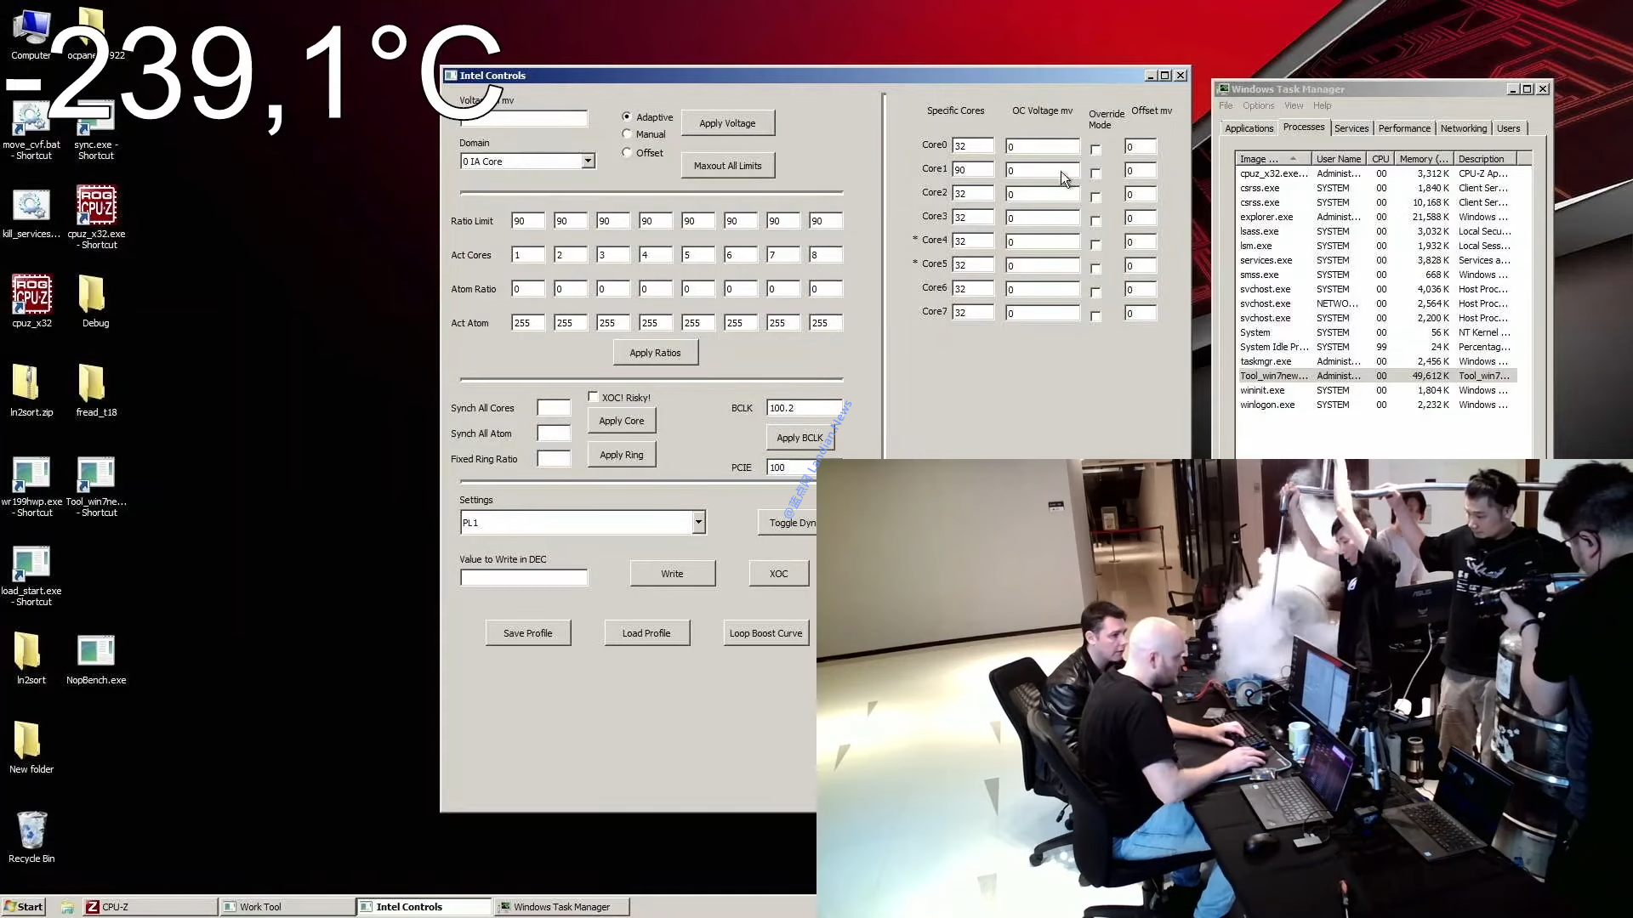The height and width of the screenshot is (918, 1633).
Task: Enable the XOC! Risky! checkbox
Action: [593, 397]
